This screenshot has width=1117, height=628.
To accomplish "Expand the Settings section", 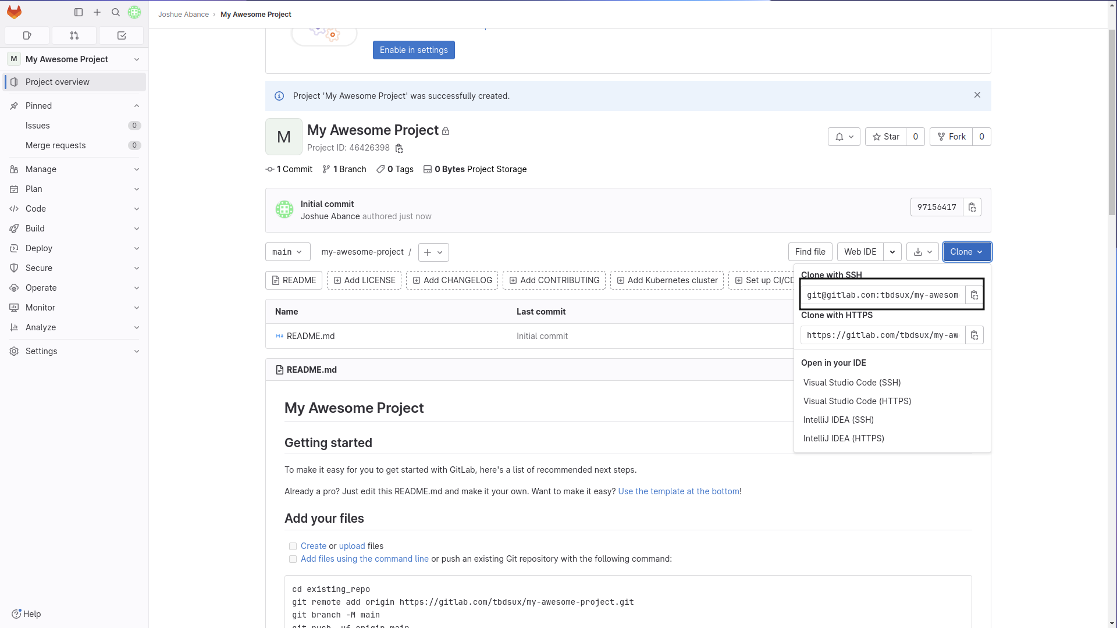I will 74,351.
